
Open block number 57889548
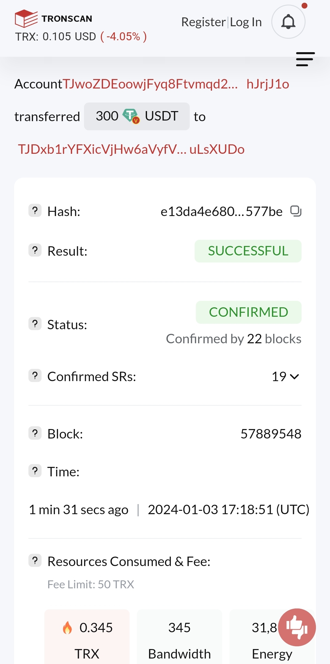pos(271,434)
